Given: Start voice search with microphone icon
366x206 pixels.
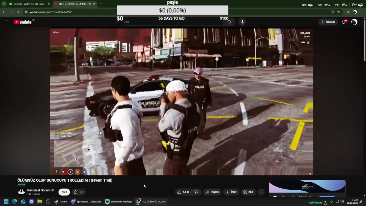Looking at the screenshot, I should (242, 22).
